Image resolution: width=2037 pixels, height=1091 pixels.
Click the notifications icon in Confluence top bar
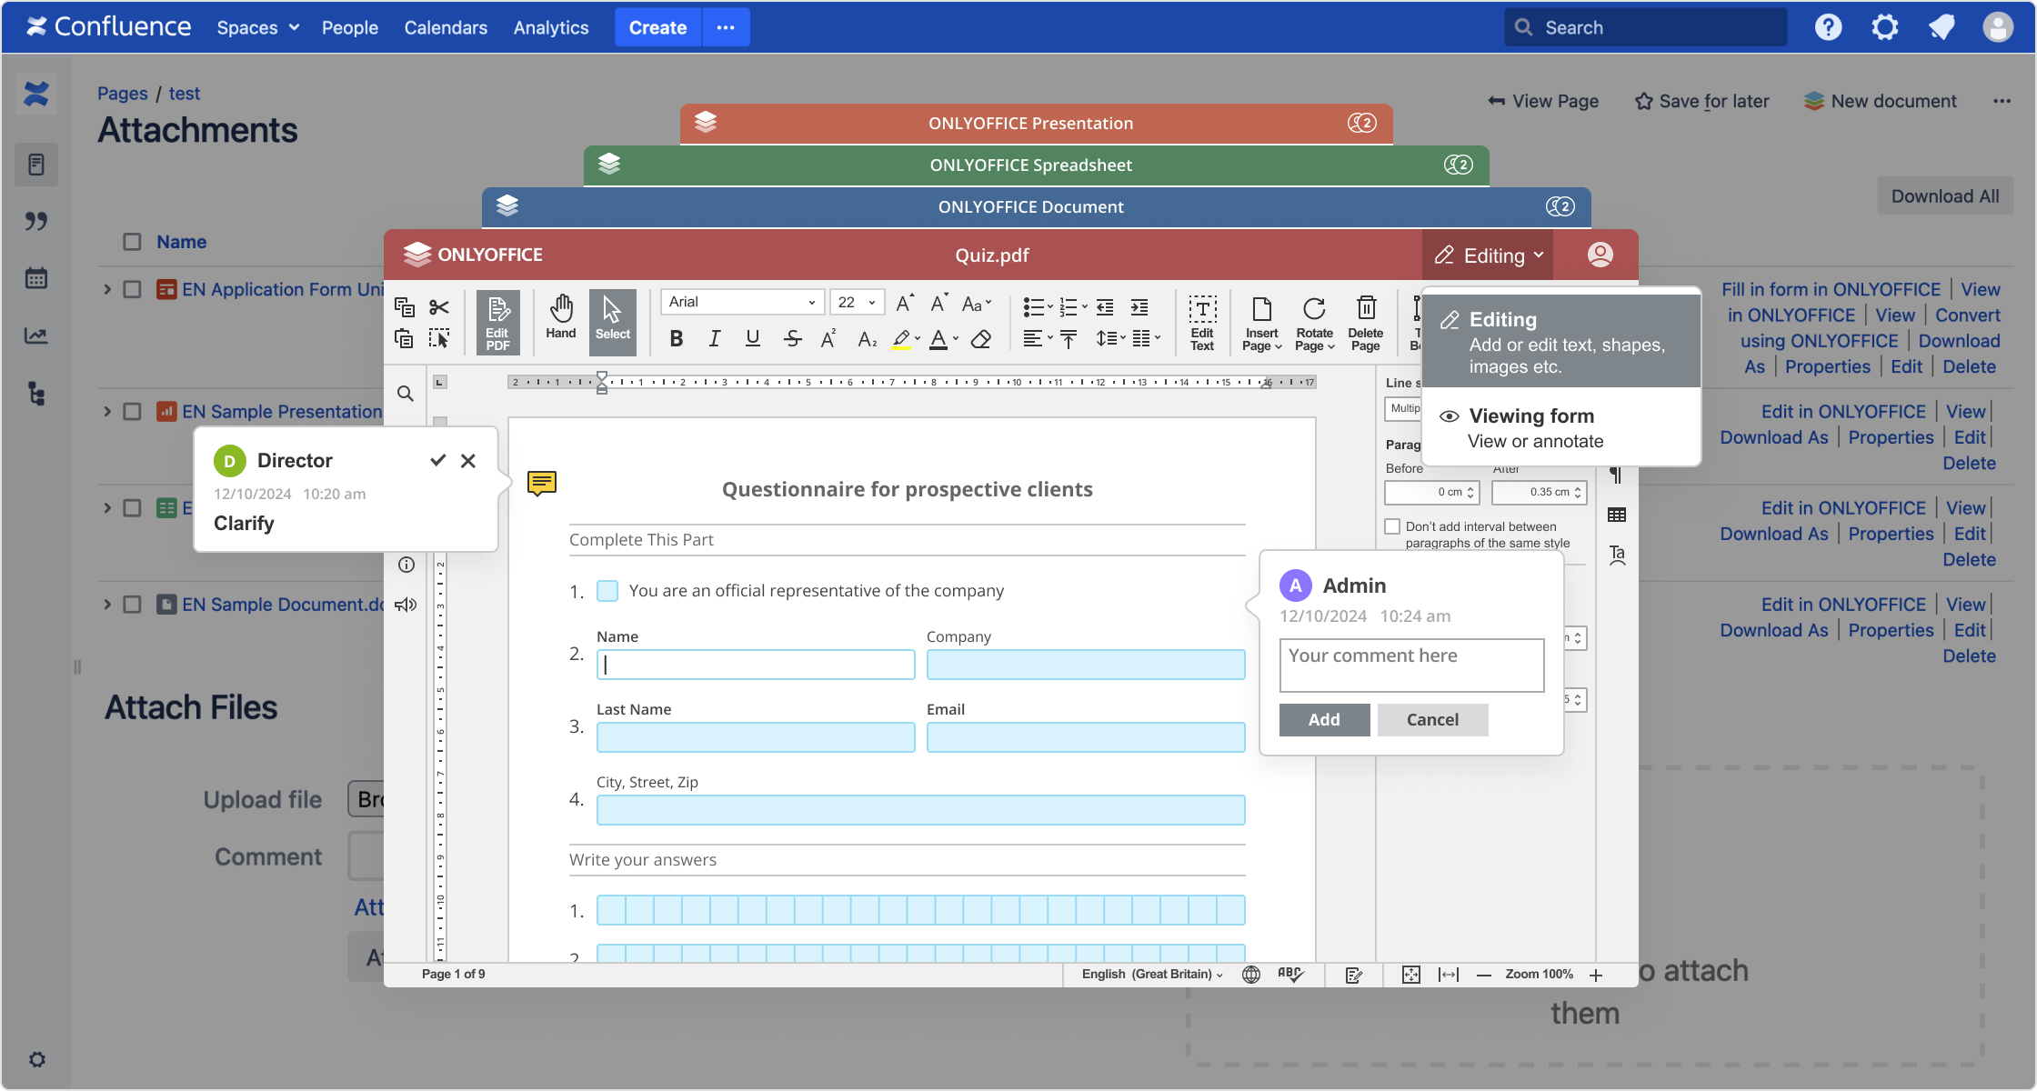click(1942, 27)
